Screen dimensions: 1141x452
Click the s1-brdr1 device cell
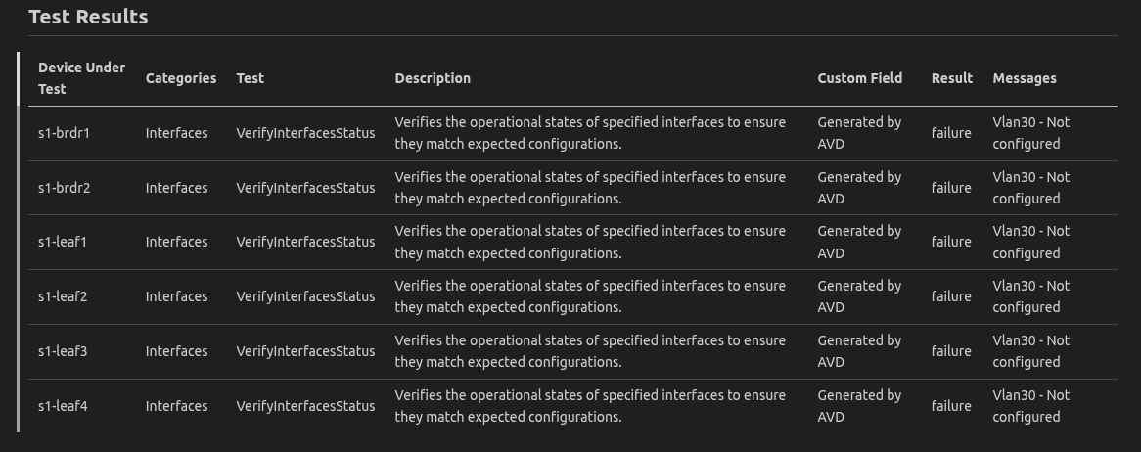tap(64, 133)
